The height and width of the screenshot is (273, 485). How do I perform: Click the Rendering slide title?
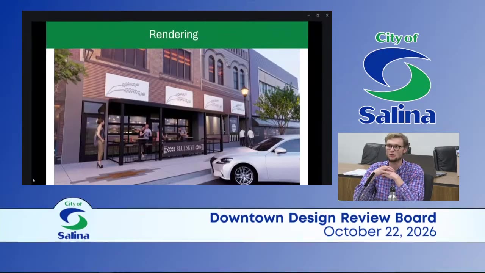(174, 35)
